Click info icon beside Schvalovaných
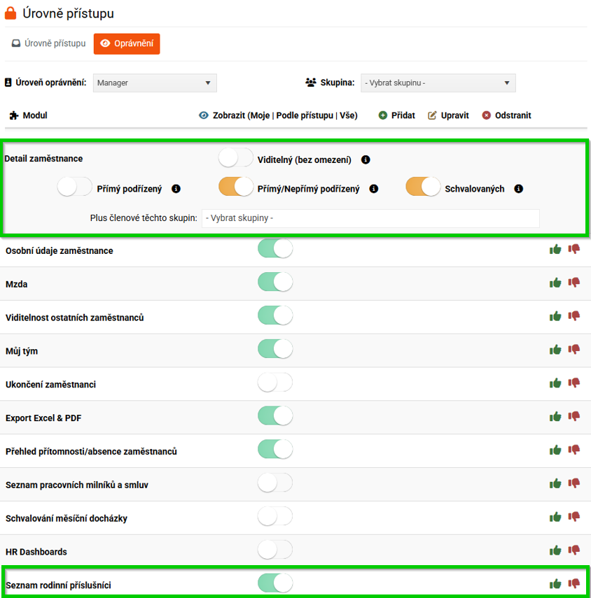591x598 pixels. pos(519,189)
